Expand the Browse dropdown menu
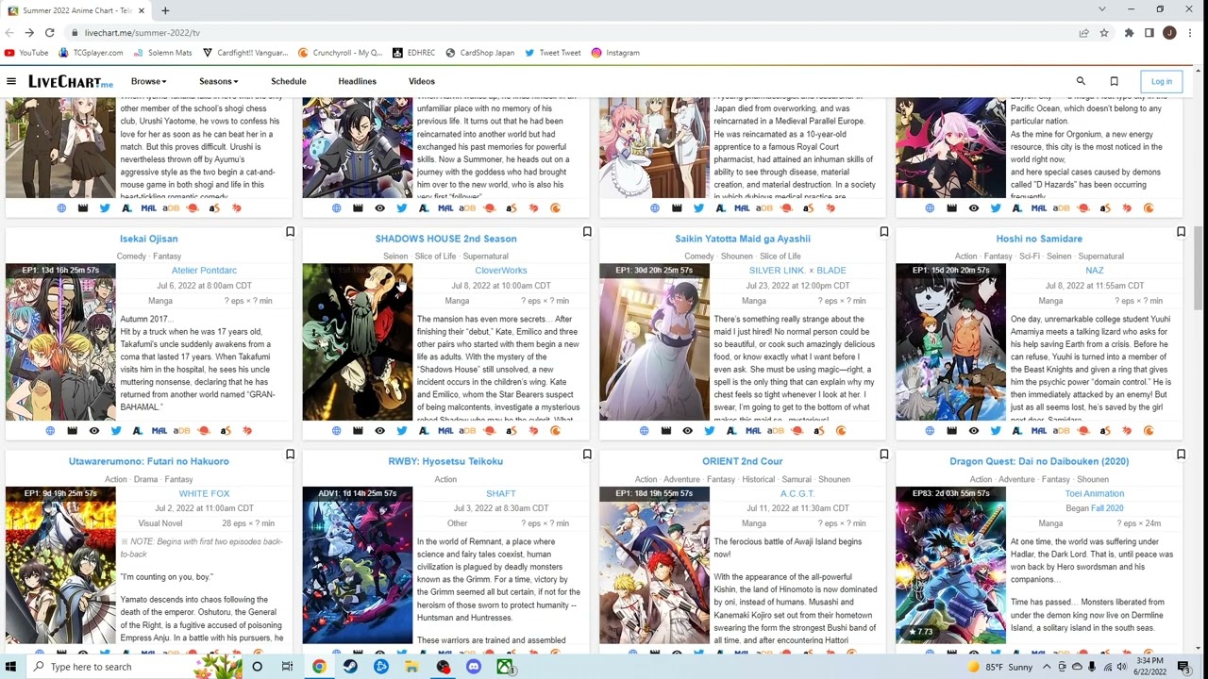This screenshot has width=1208, height=679. 148,81
